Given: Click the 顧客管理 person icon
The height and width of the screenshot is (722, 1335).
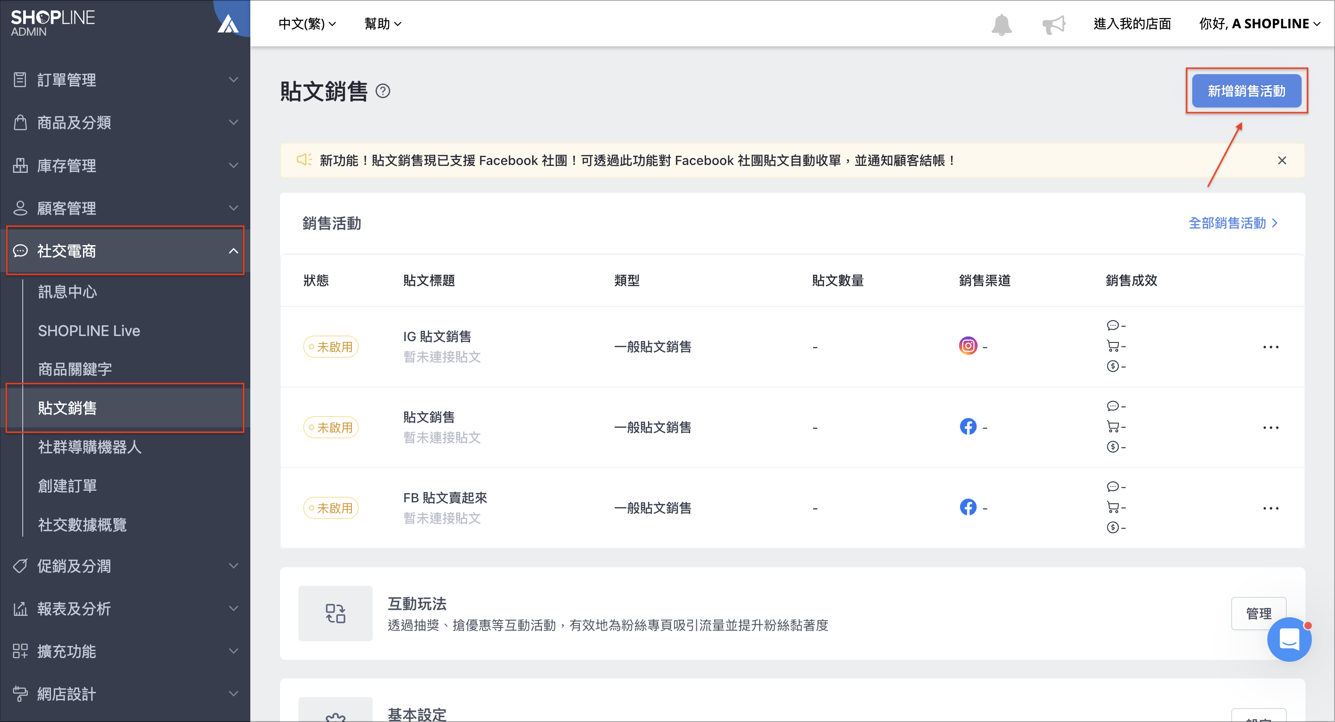Looking at the screenshot, I should coord(19,208).
